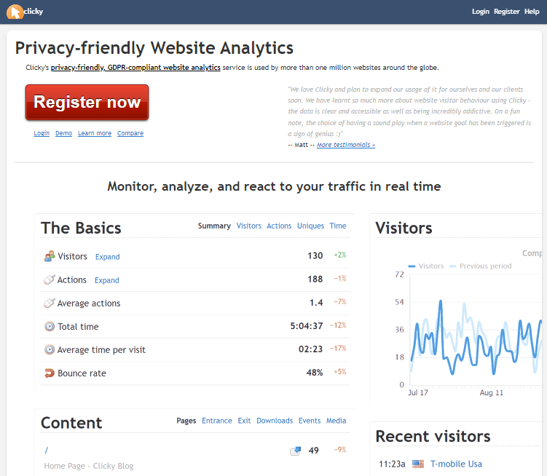The width and height of the screenshot is (547, 476).
Task: Click the Average actions value 1.4
Action: click(x=316, y=302)
